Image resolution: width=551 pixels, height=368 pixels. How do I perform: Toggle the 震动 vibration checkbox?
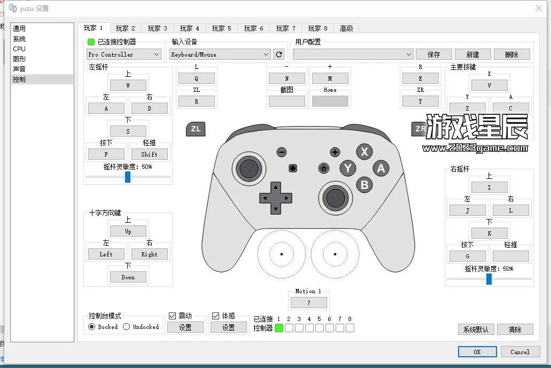[173, 316]
